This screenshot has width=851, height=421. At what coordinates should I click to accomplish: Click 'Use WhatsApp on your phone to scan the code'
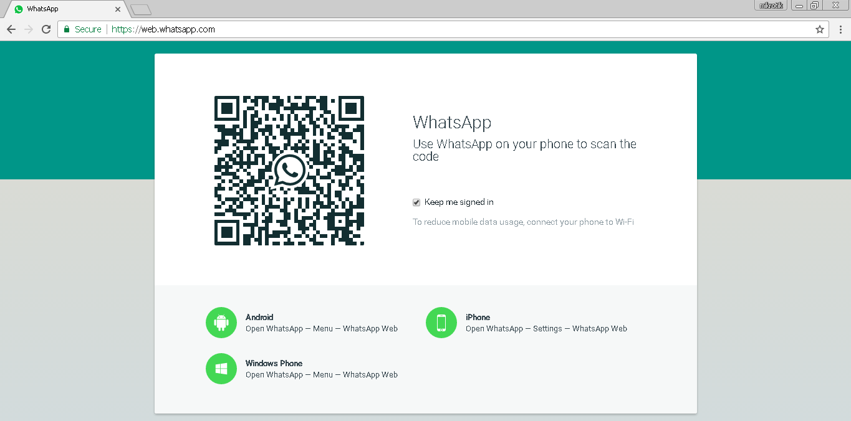coord(524,150)
